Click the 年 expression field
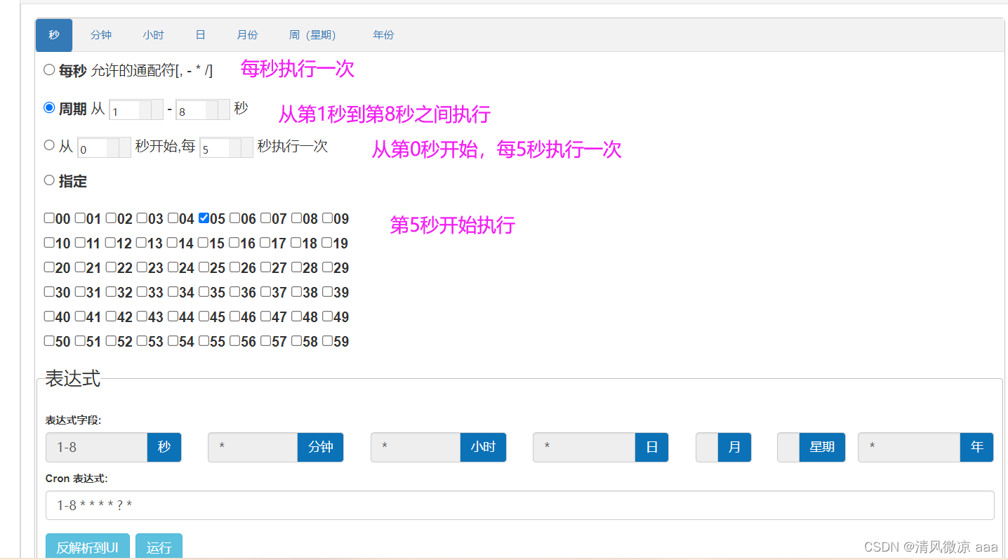The image size is (1008, 560). [x=909, y=447]
